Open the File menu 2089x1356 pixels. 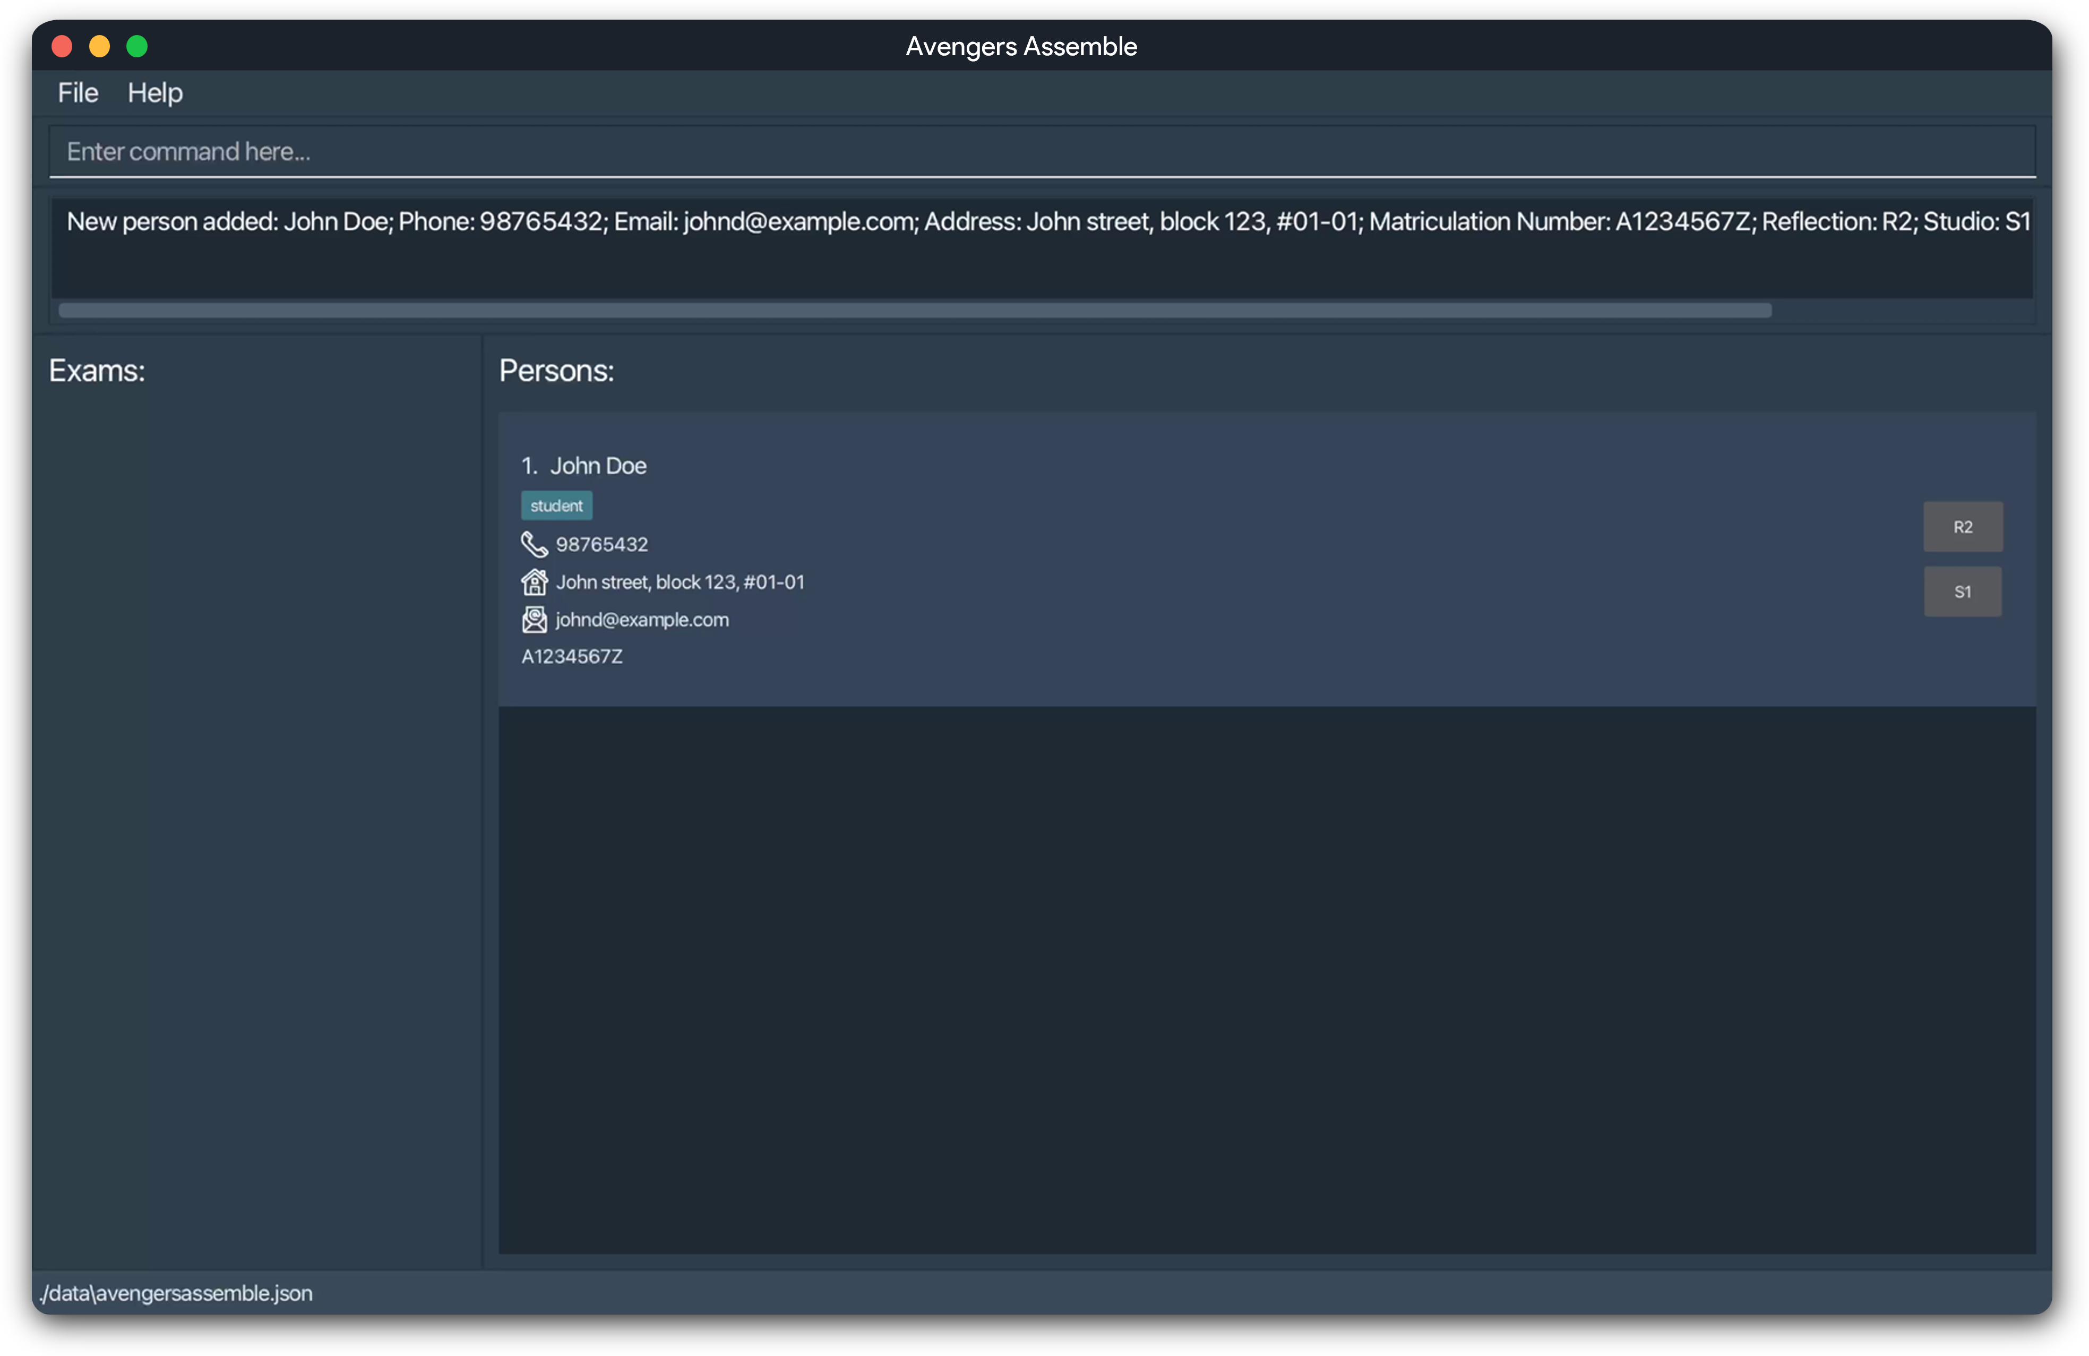coord(78,93)
